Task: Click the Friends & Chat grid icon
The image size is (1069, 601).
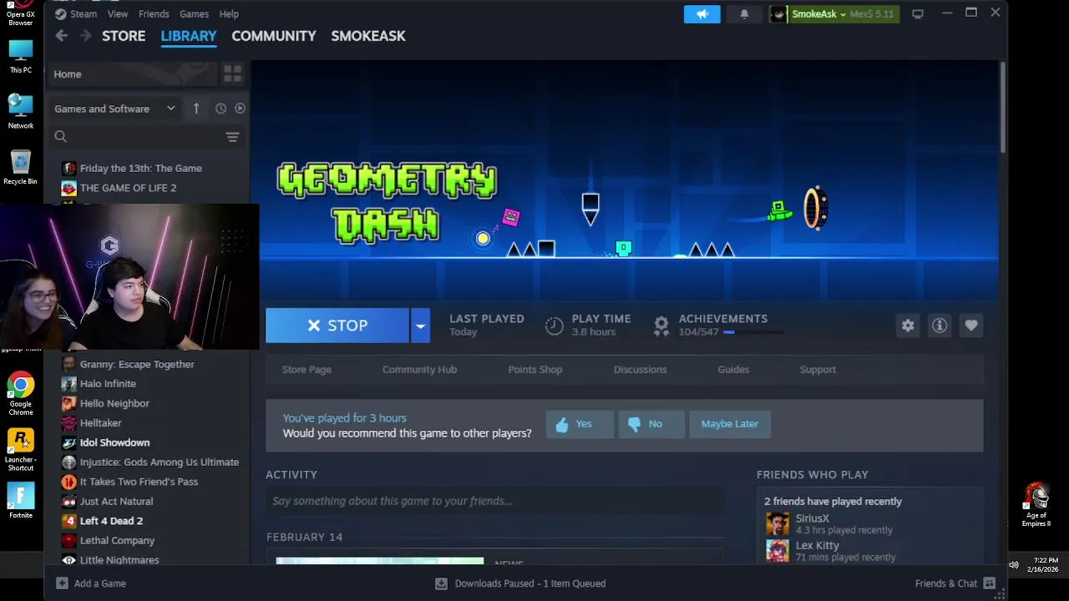Action: [x=990, y=583]
